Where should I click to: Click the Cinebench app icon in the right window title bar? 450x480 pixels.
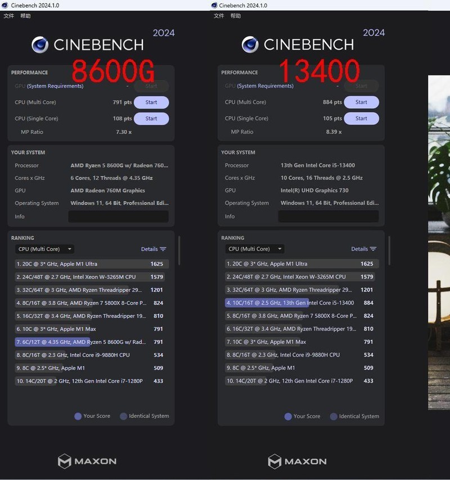pyautogui.click(x=214, y=5)
